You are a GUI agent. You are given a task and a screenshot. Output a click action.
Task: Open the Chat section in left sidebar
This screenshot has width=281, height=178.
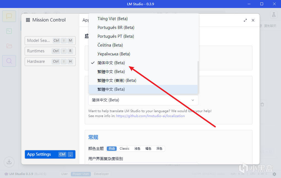point(9,16)
